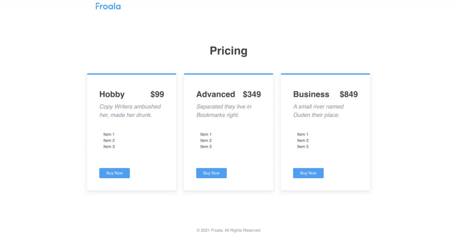Click the $349 price

252,94
